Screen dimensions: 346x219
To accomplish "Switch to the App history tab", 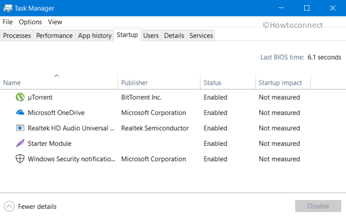I will tap(94, 36).
